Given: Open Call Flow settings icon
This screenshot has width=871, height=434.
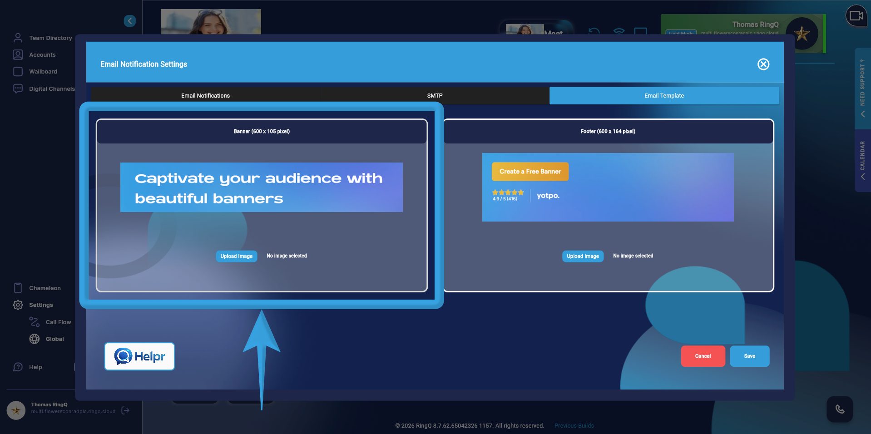Looking at the screenshot, I should 35,322.
